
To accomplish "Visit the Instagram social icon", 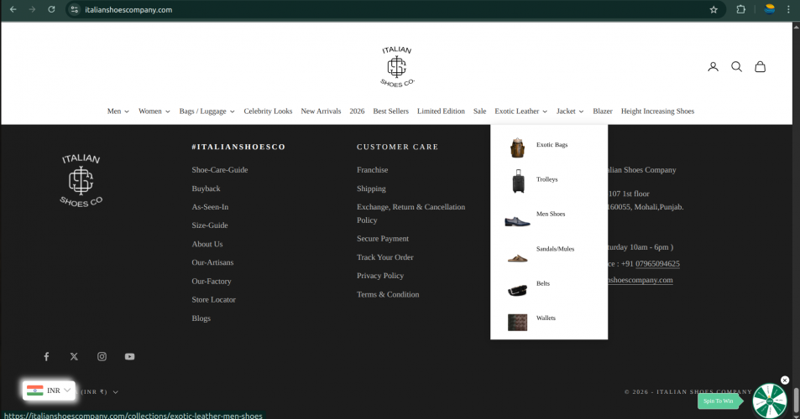I will 102,356.
